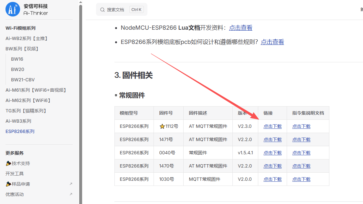Download firmware link for 0040号 row

click(272, 153)
